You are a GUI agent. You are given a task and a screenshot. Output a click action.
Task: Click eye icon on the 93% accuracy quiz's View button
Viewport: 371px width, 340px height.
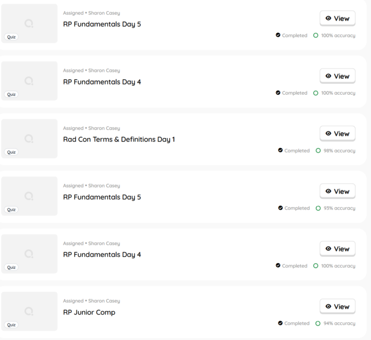328,191
